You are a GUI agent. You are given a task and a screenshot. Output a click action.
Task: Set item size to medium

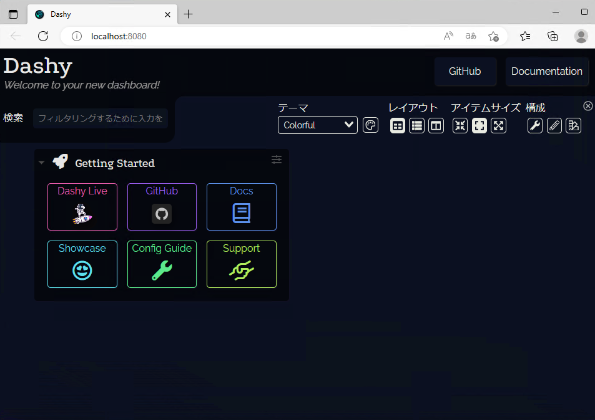479,126
